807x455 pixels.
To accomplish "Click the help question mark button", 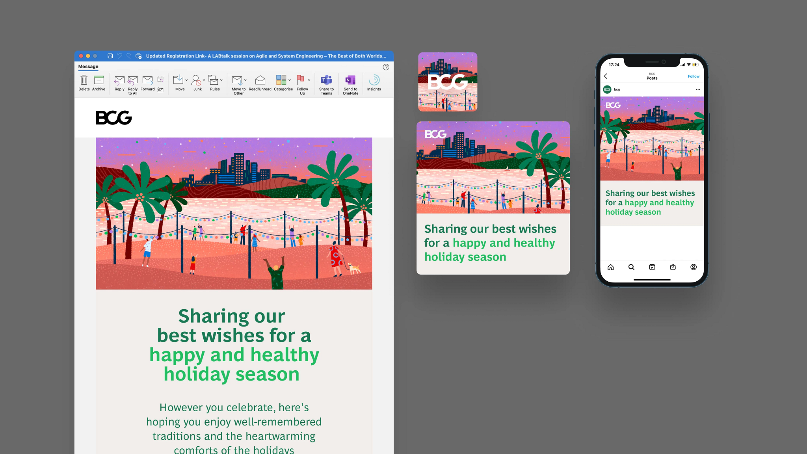I will coord(386,67).
